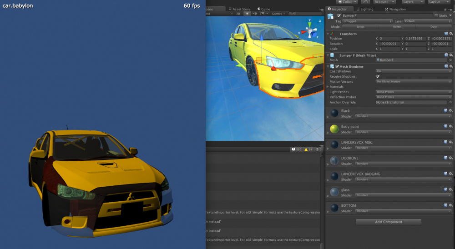
Task: Expand the Materials foldout
Action: coord(328,87)
